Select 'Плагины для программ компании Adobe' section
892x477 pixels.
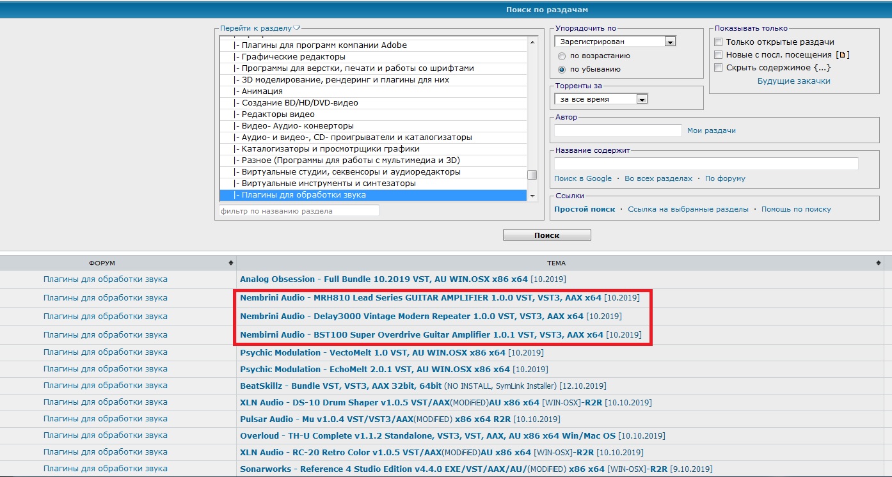pyautogui.click(x=373, y=45)
